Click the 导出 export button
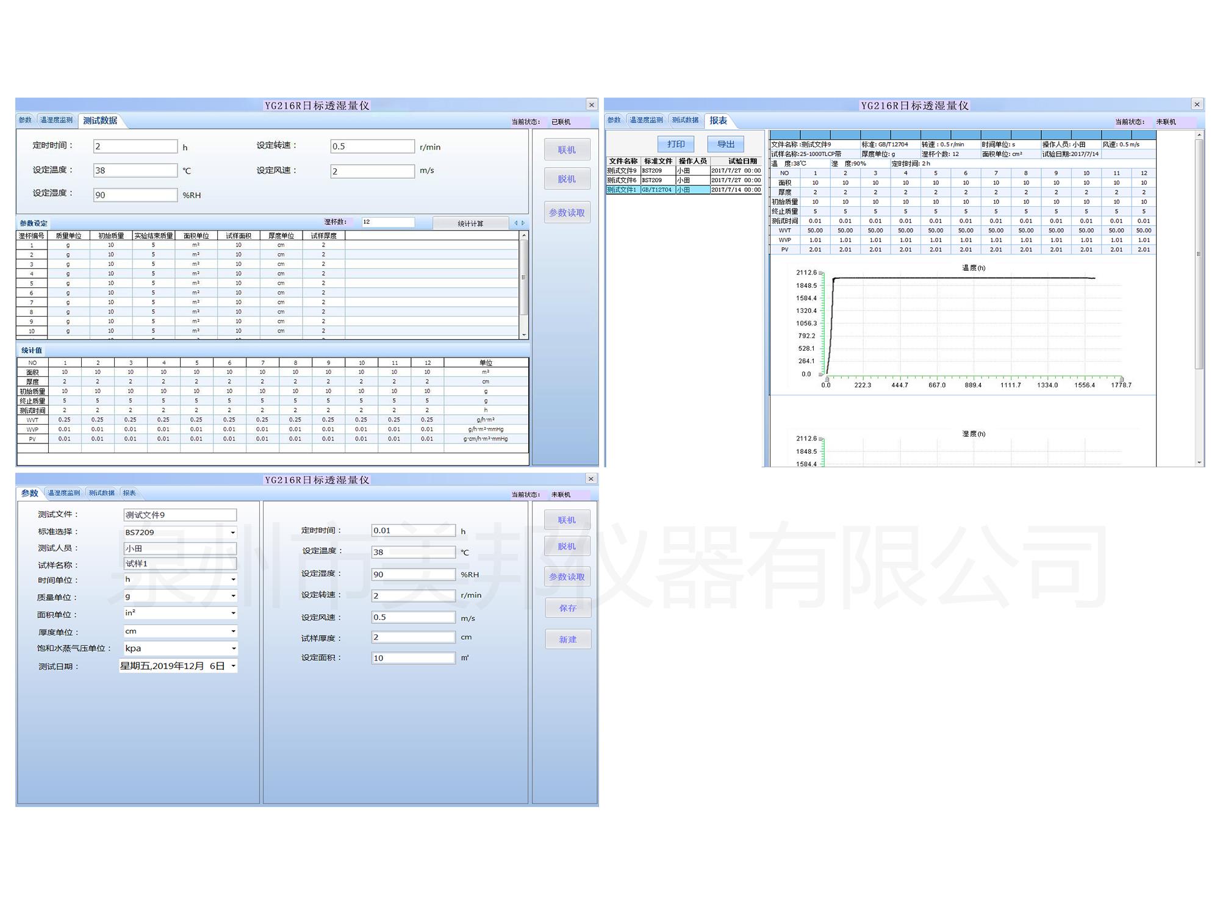 tap(725, 145)
